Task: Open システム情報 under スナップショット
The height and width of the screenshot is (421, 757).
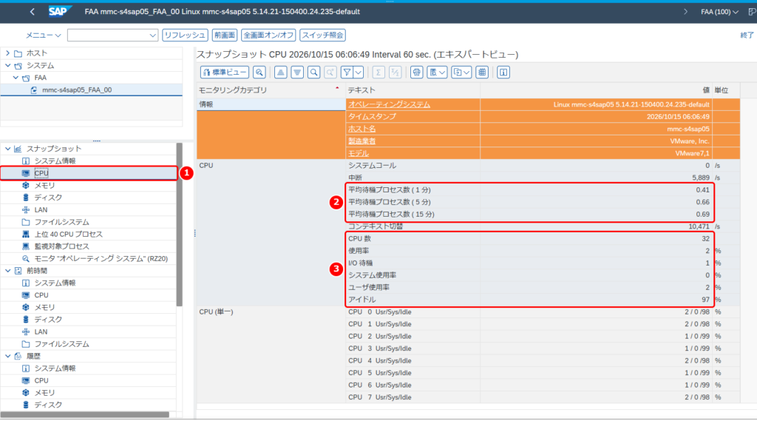Action: pos(55,161)
